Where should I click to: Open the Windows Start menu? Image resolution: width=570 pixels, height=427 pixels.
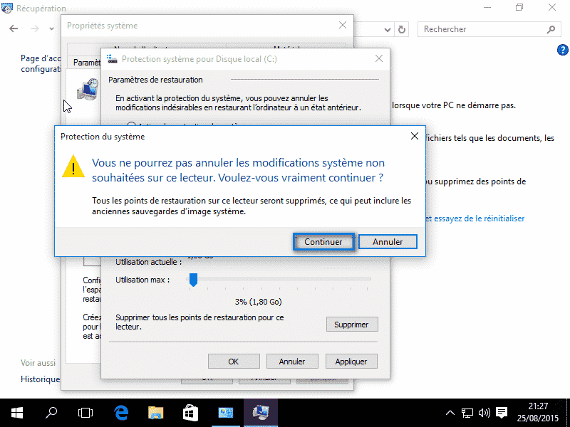click(x=16, y=412)
